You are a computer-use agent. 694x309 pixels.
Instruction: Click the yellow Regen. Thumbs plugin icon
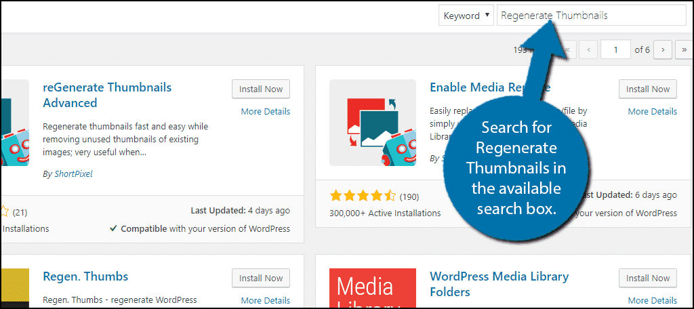[x=15, y=288]
